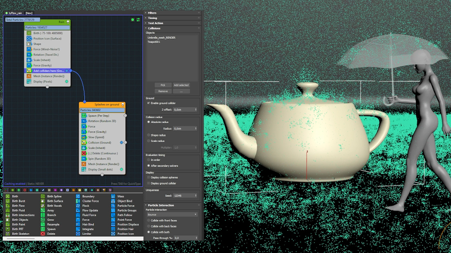Select the Birth Fluid operator icon
Image resolution: width=451 pixels, height=253 pixels.
tap(8, 210)
